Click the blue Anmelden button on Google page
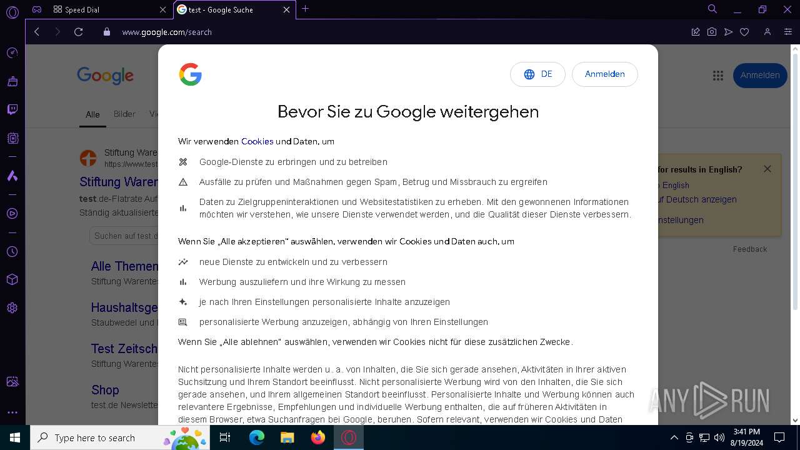Viewport: 800px width, 450px height. 760,76
